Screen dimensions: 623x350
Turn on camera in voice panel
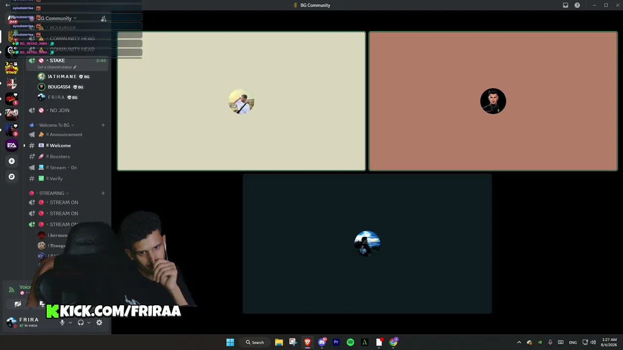18,304
